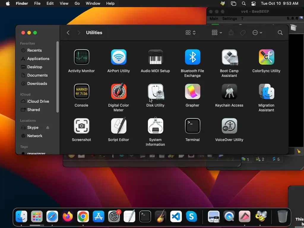Open the Group By dropdown
Viewport: 304px width, 228px height.
pos(217,33)
